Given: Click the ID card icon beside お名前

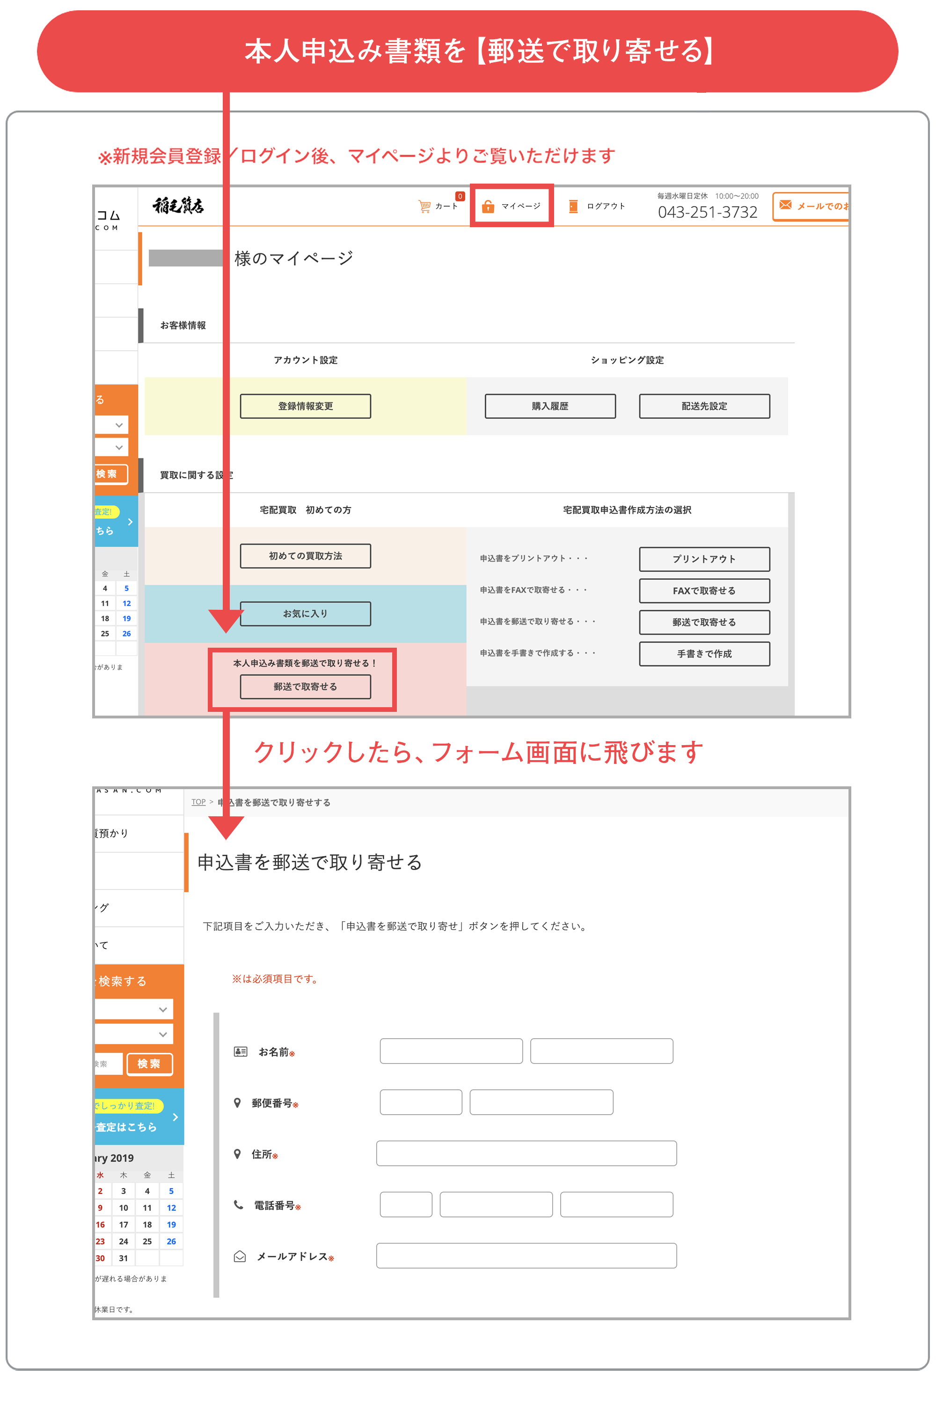Looking at the screenshot, I should (x=241, y=1051).
